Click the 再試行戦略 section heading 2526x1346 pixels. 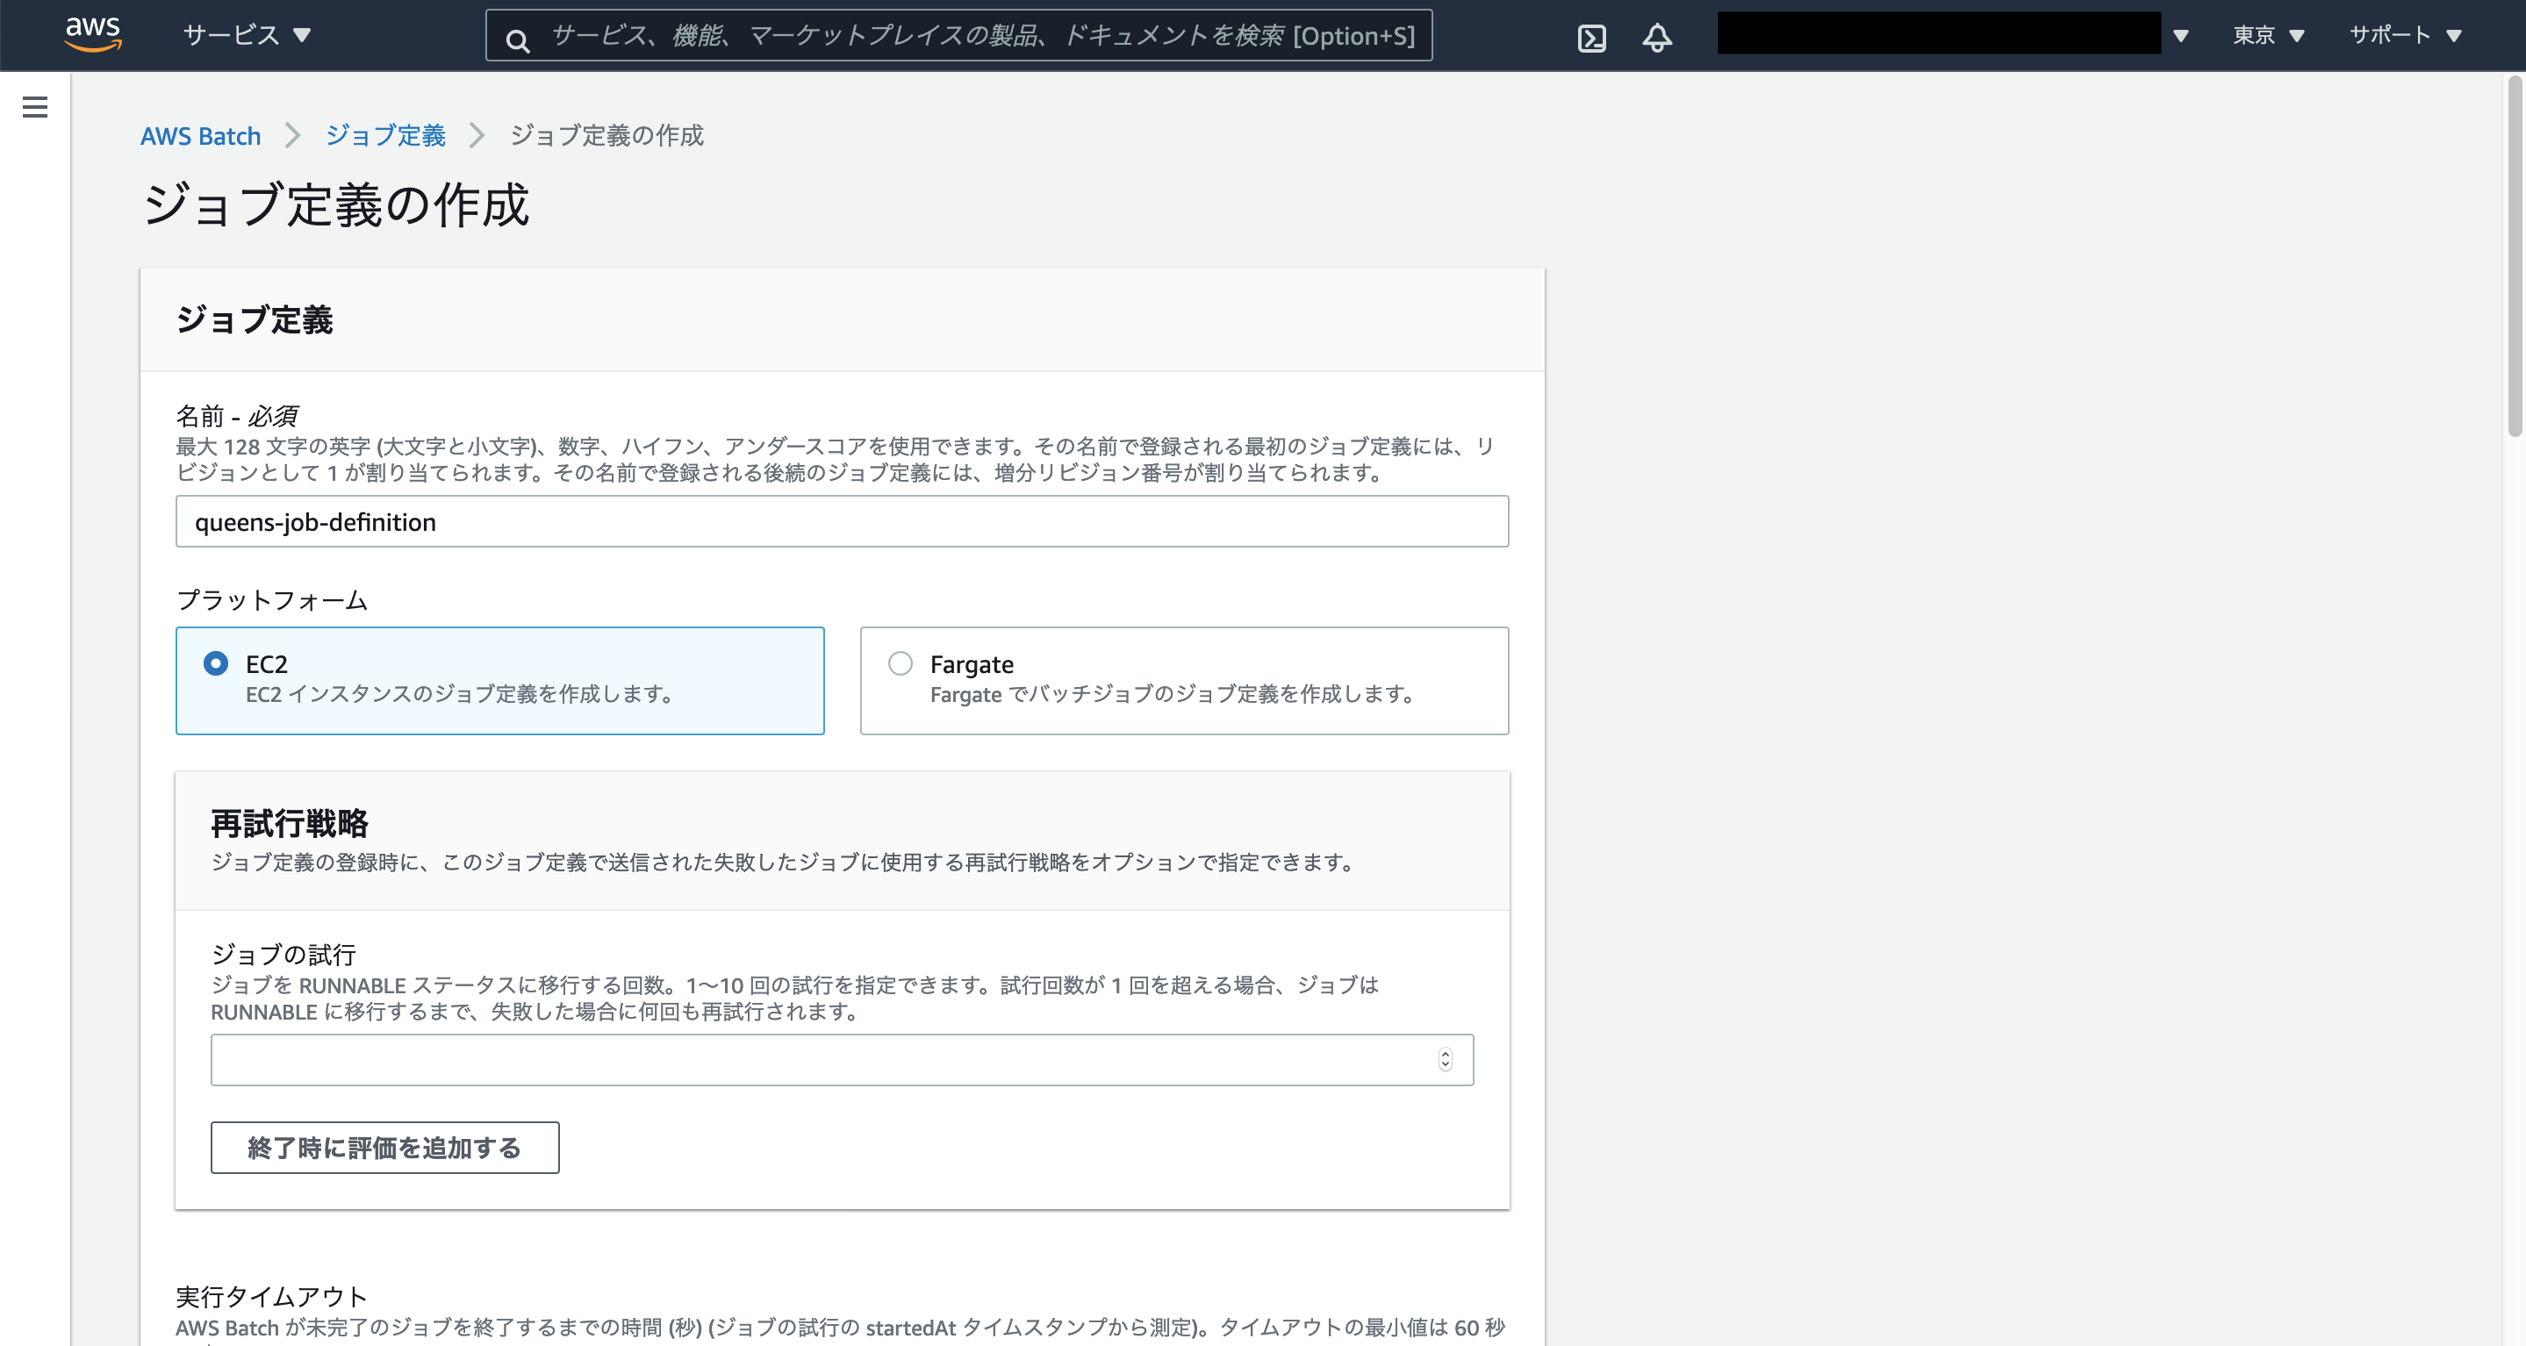290,822
